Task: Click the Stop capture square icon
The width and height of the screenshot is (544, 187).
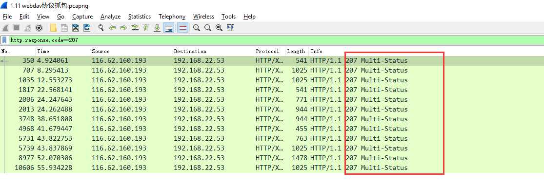Action: coord(16,28)
